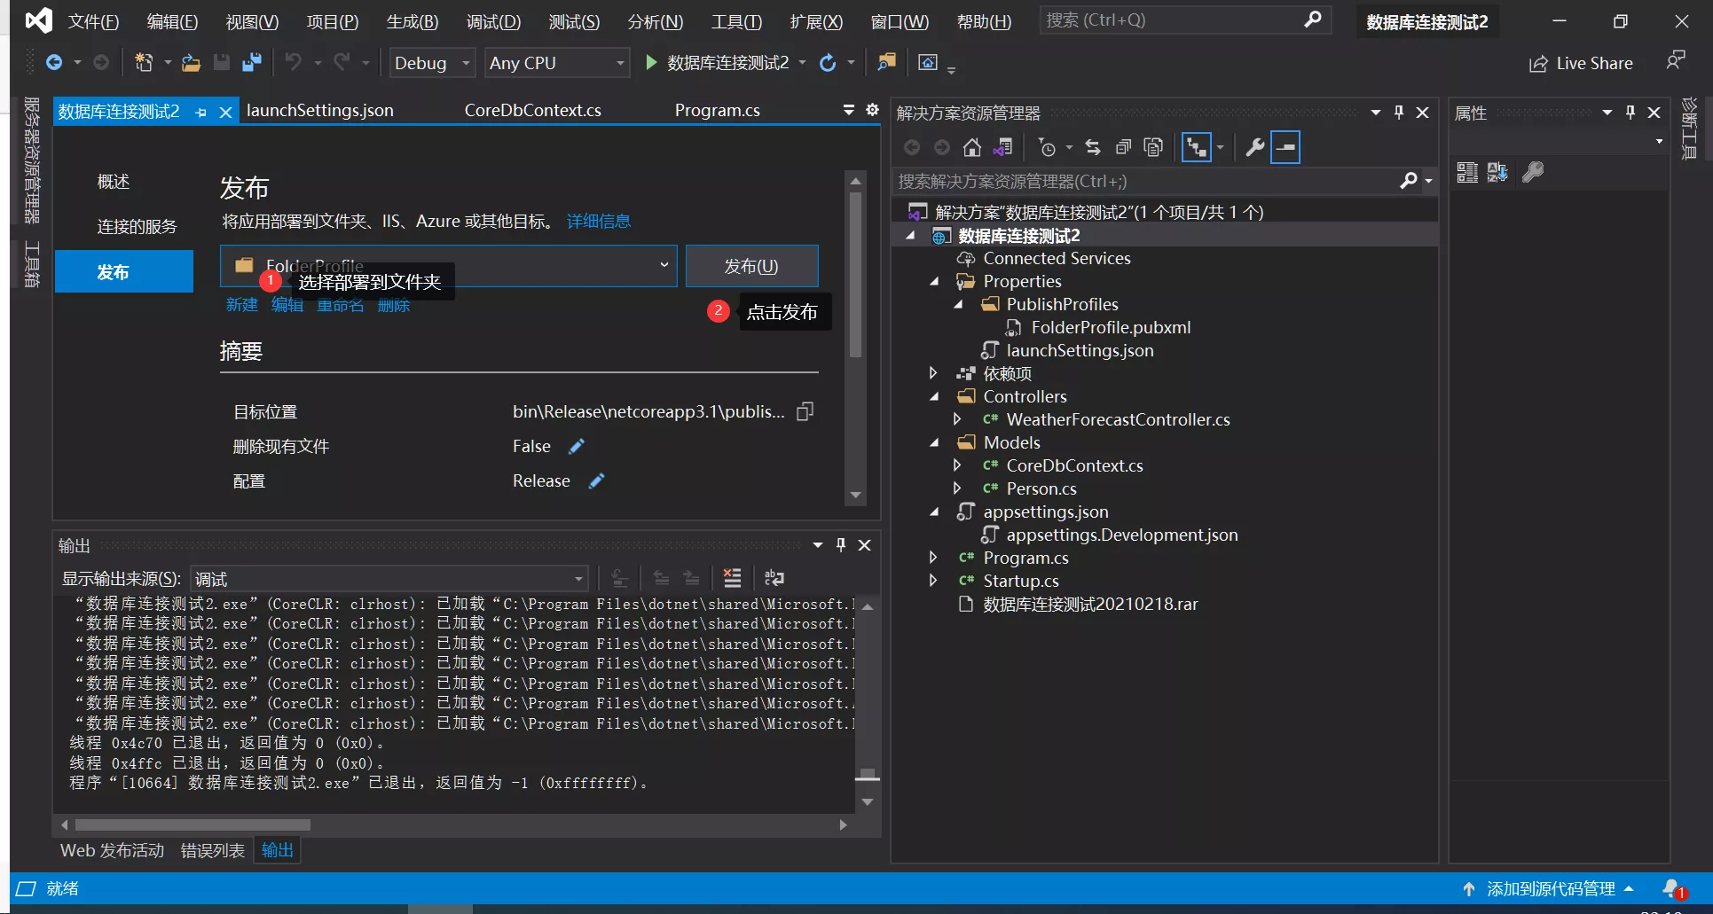Open the Debug configuration dropdown
1713x914 pixels.
(x=432, y=63)
